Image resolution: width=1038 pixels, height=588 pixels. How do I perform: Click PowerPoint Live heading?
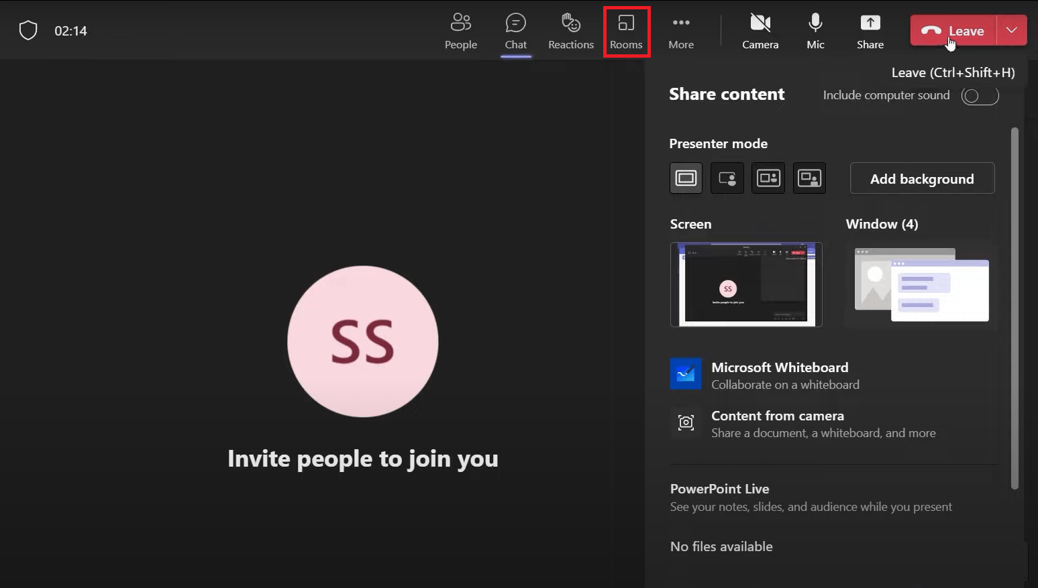coord(719,489)
